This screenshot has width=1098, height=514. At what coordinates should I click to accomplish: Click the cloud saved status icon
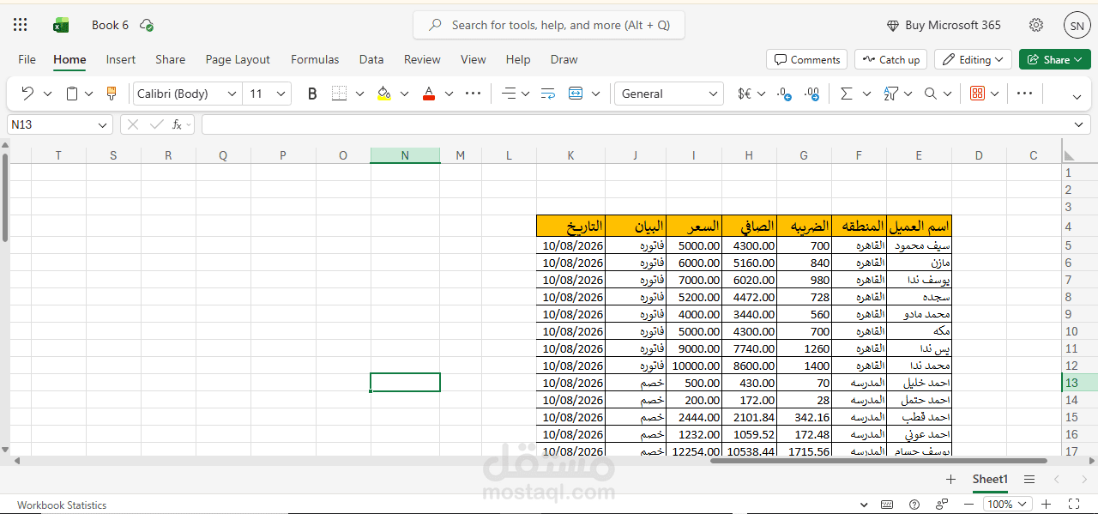click(147, 25)
